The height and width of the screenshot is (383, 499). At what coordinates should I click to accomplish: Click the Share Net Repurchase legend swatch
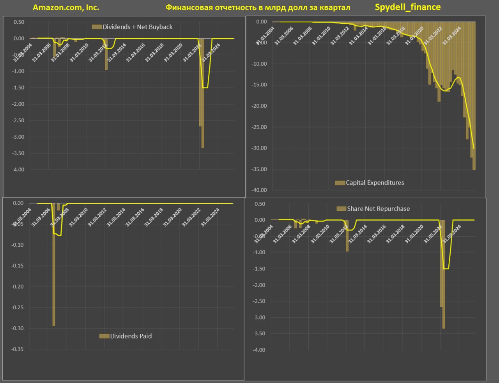tap(341, 209)
